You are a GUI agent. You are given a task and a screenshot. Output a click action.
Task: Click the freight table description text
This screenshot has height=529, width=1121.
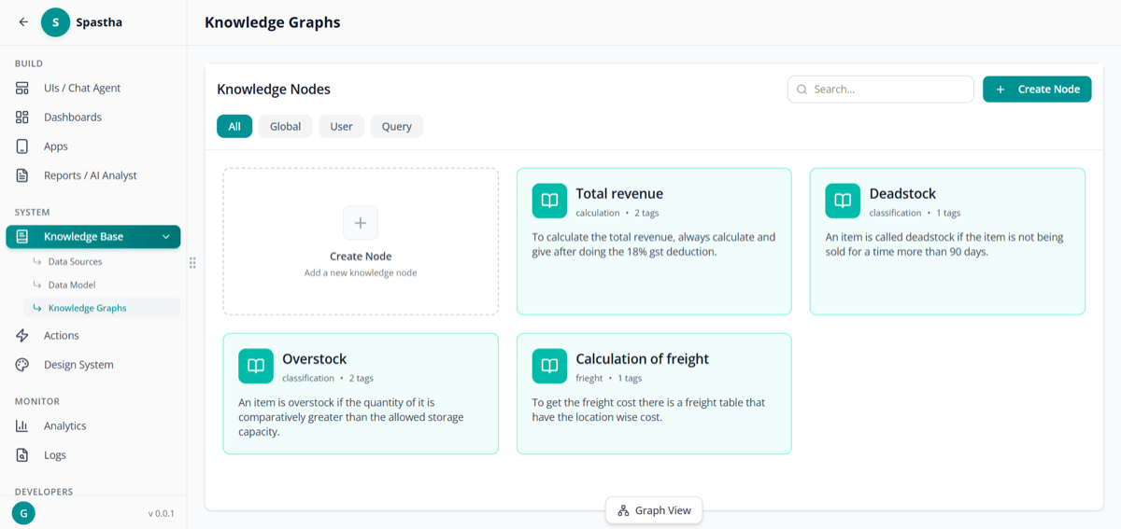(648, 410)
